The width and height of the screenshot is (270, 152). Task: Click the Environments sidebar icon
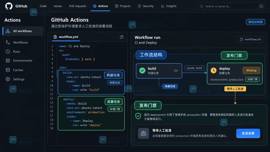(x=8, y=60)
